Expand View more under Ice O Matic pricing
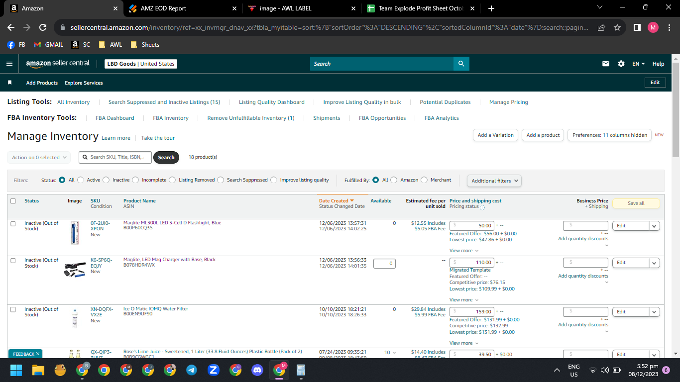The width and height of the screenshot is (680, 382). 463,343
